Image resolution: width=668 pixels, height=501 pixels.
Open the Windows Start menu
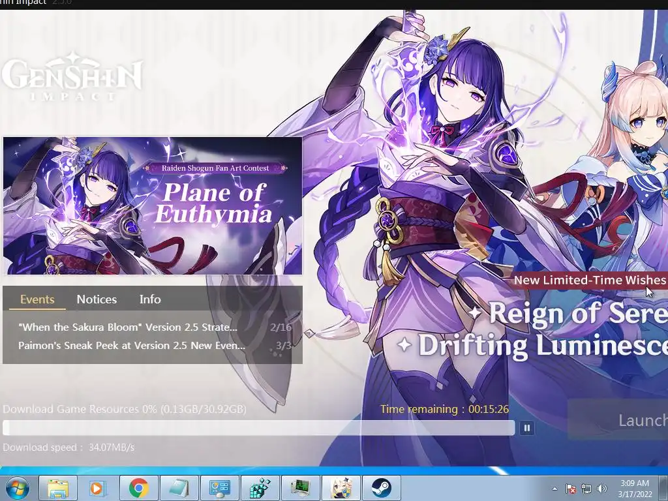17,488
